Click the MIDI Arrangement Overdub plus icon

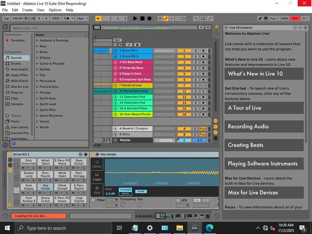point(160,19)
